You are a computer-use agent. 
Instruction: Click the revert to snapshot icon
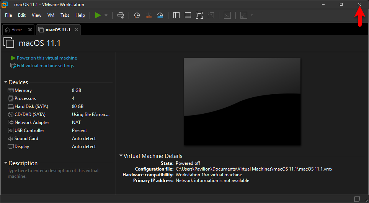(149, 15)
